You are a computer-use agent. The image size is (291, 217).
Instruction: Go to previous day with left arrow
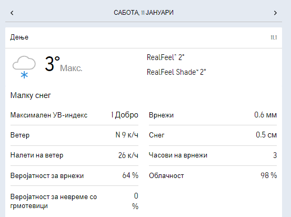[12, 13]
